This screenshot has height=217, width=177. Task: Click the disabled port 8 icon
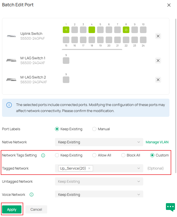click(x=126, y=30)
